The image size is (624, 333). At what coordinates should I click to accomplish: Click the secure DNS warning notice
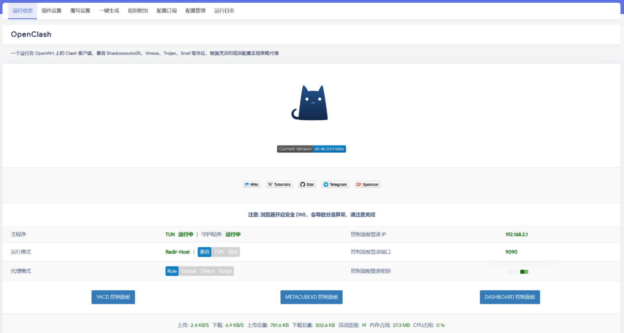coord(312,215)
